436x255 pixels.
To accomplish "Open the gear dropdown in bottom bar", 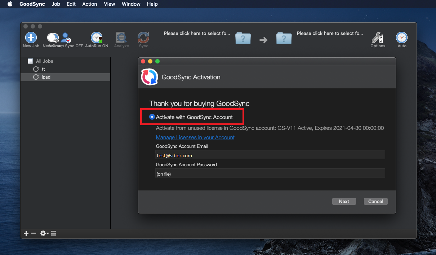I will coord(44,233).
